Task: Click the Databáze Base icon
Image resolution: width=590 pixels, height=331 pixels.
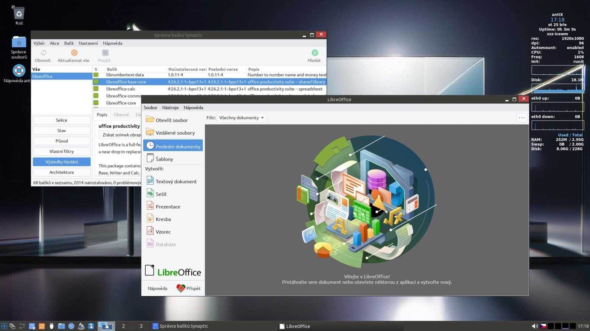Action: click(150, 243)
